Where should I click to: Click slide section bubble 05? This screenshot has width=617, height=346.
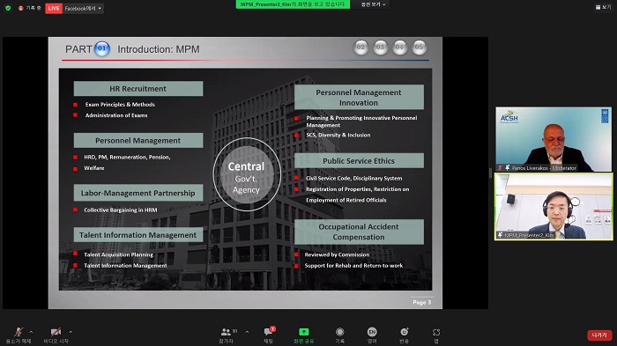coord(419,48)
